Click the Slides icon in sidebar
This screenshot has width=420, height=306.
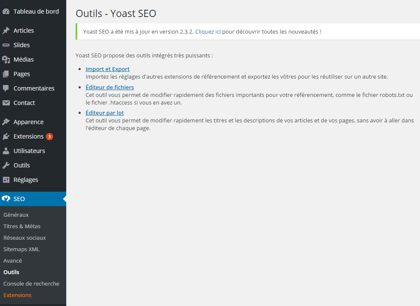coord(6,45)
